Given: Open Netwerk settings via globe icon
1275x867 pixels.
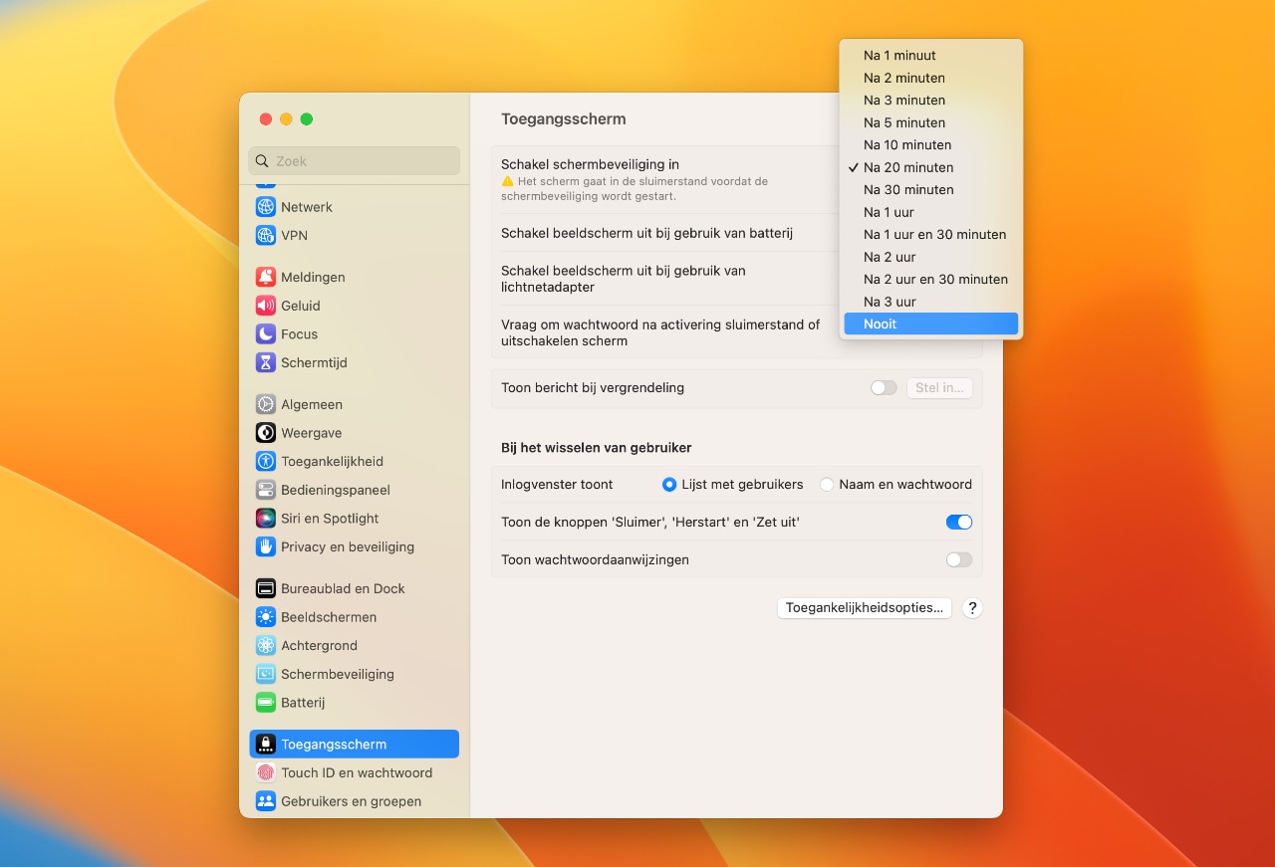Looking at the screenshot, I should [x=265, y=207].
